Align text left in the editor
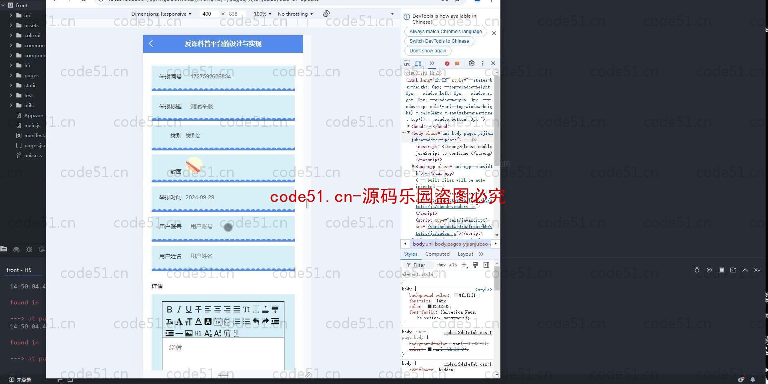 (208, 309)
